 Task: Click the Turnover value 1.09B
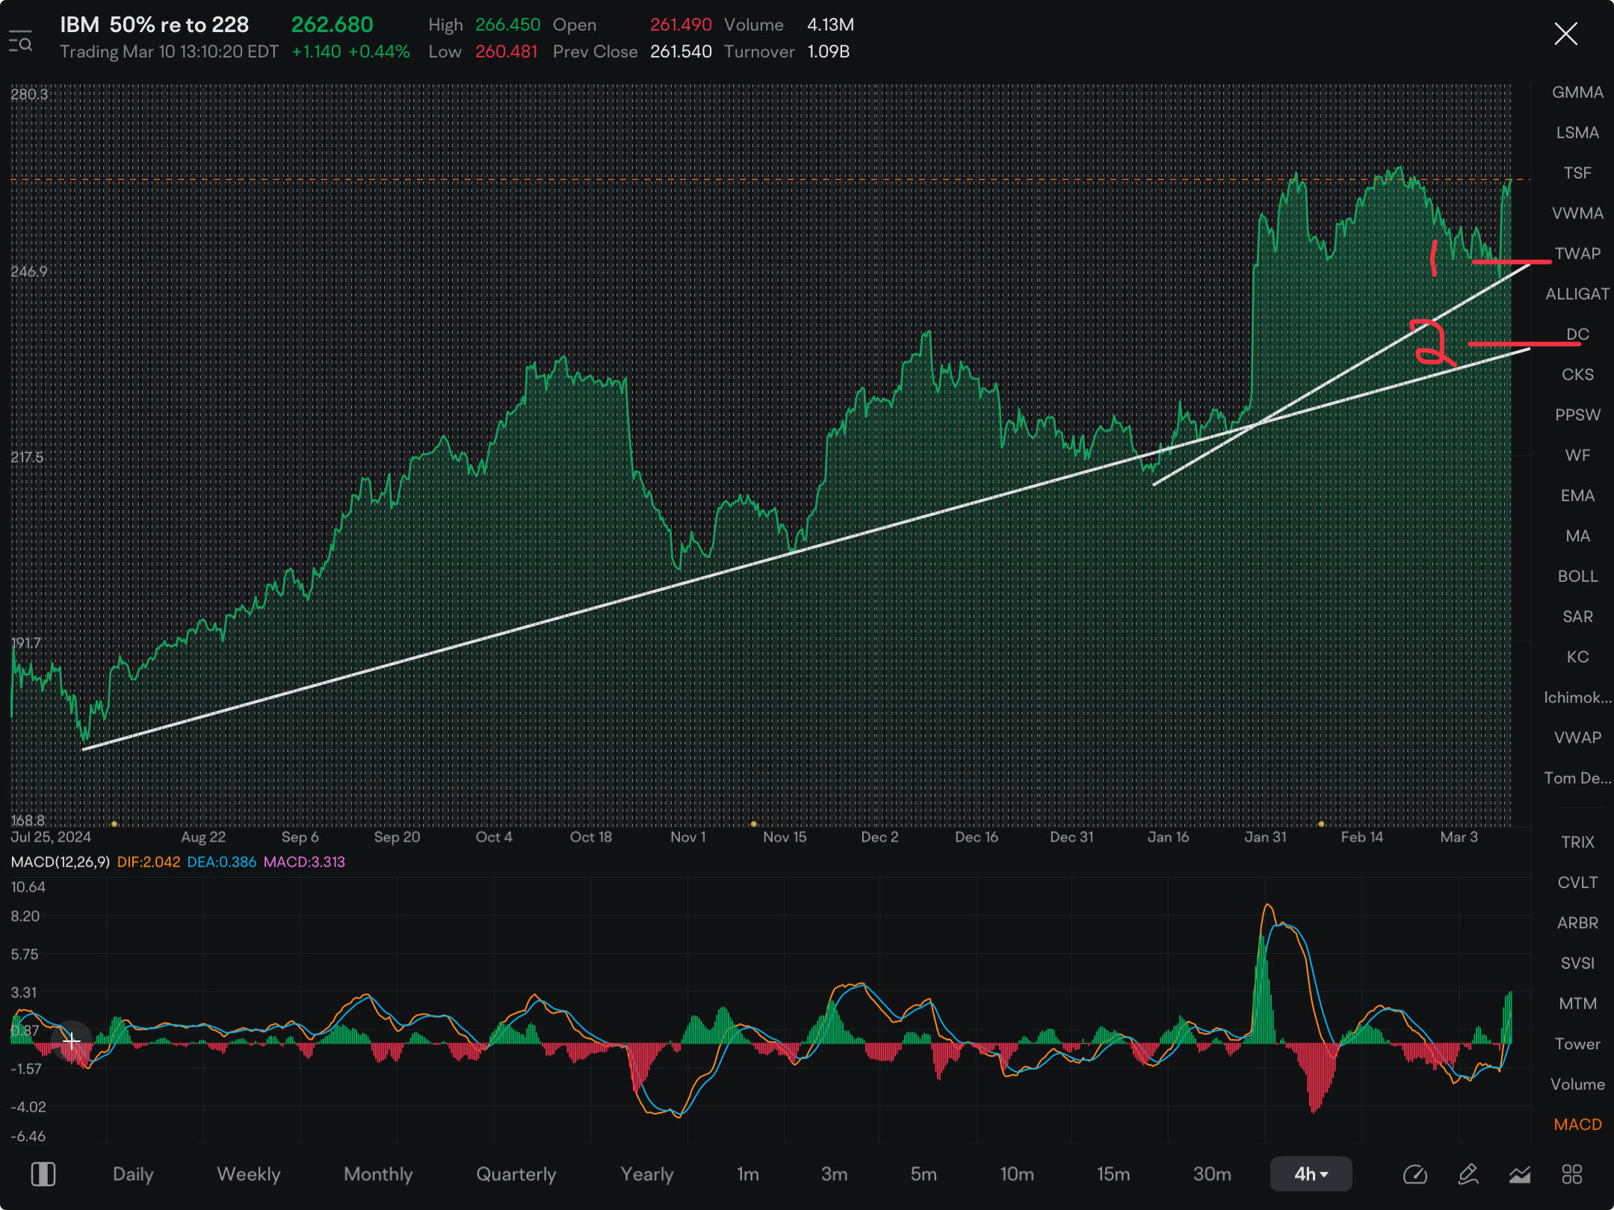[828, 52]
